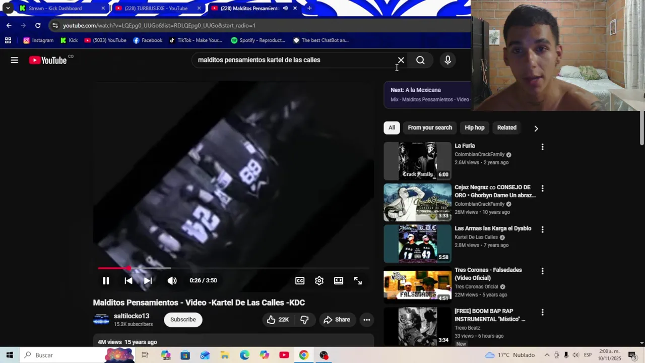Open more actions ellipsis below the video
The width and height of the screenshot is (645, 363).
[367, 320]
